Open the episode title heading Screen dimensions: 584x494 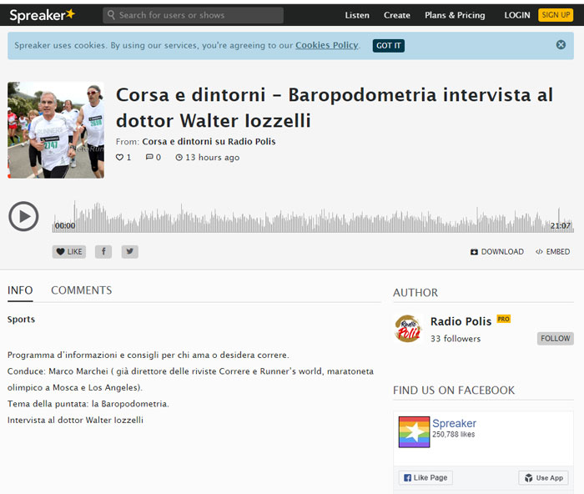coord(334,108)
